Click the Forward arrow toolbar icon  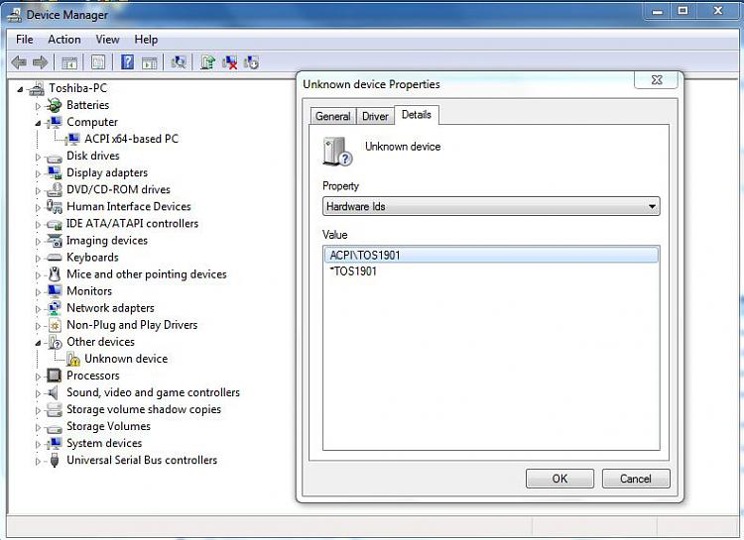tap(41, 62)
